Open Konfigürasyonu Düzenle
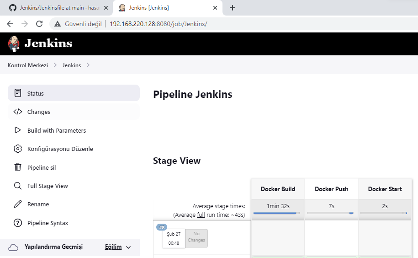The width and height of the screenshot is (418, 258). tap(74, 149)
